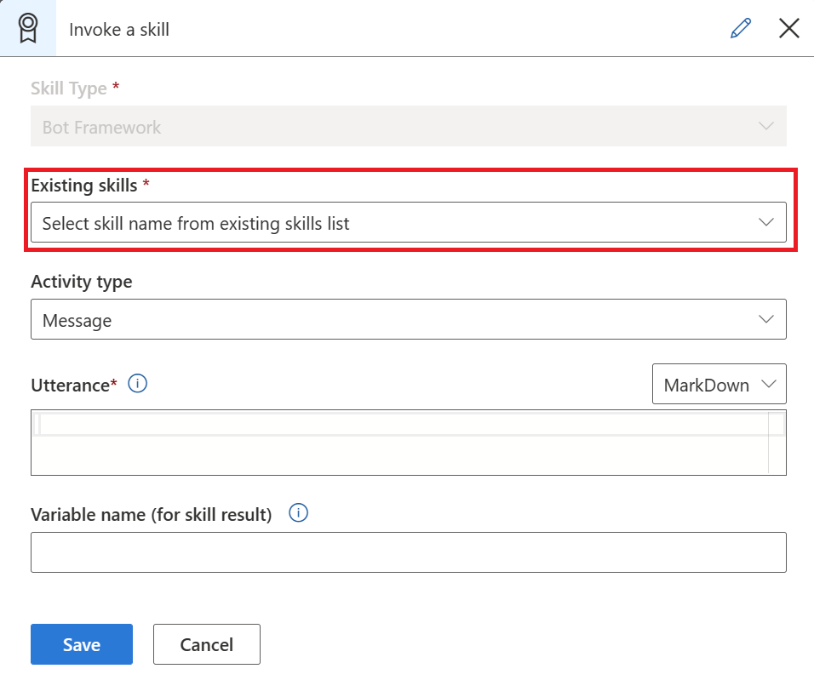The image size is (814, 680).
Task: Click the Invoke a skill title text
Action: tap(118, 29)
